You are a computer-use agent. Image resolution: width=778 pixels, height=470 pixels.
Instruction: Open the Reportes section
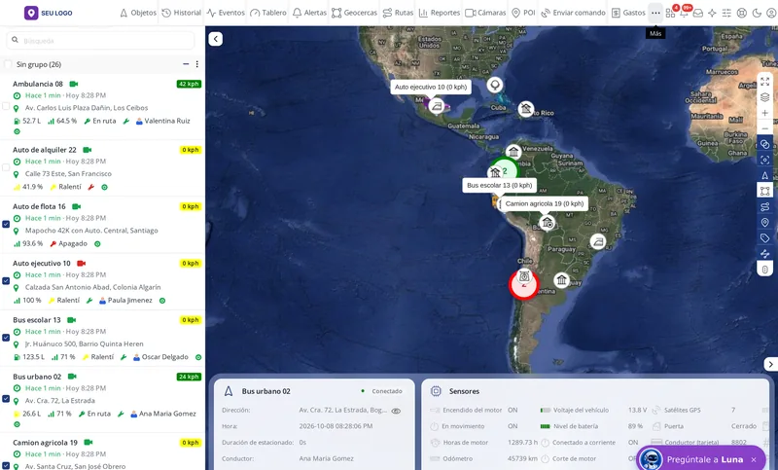coord(440,13)
